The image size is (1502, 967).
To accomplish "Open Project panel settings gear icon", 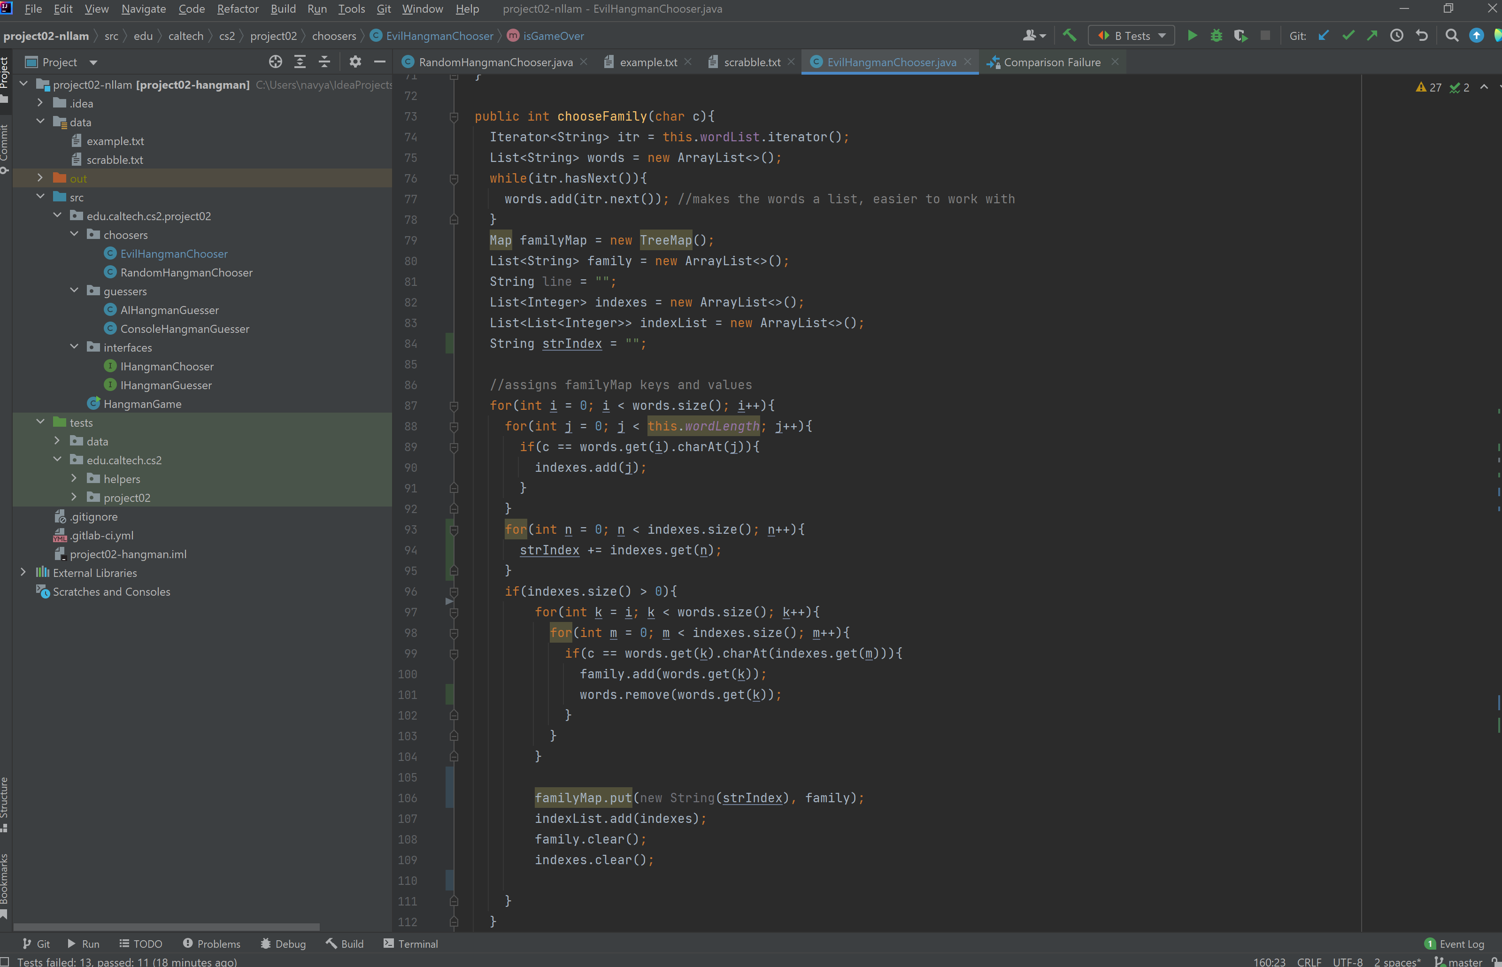I will pyautogui.click(x=355, y=61).
